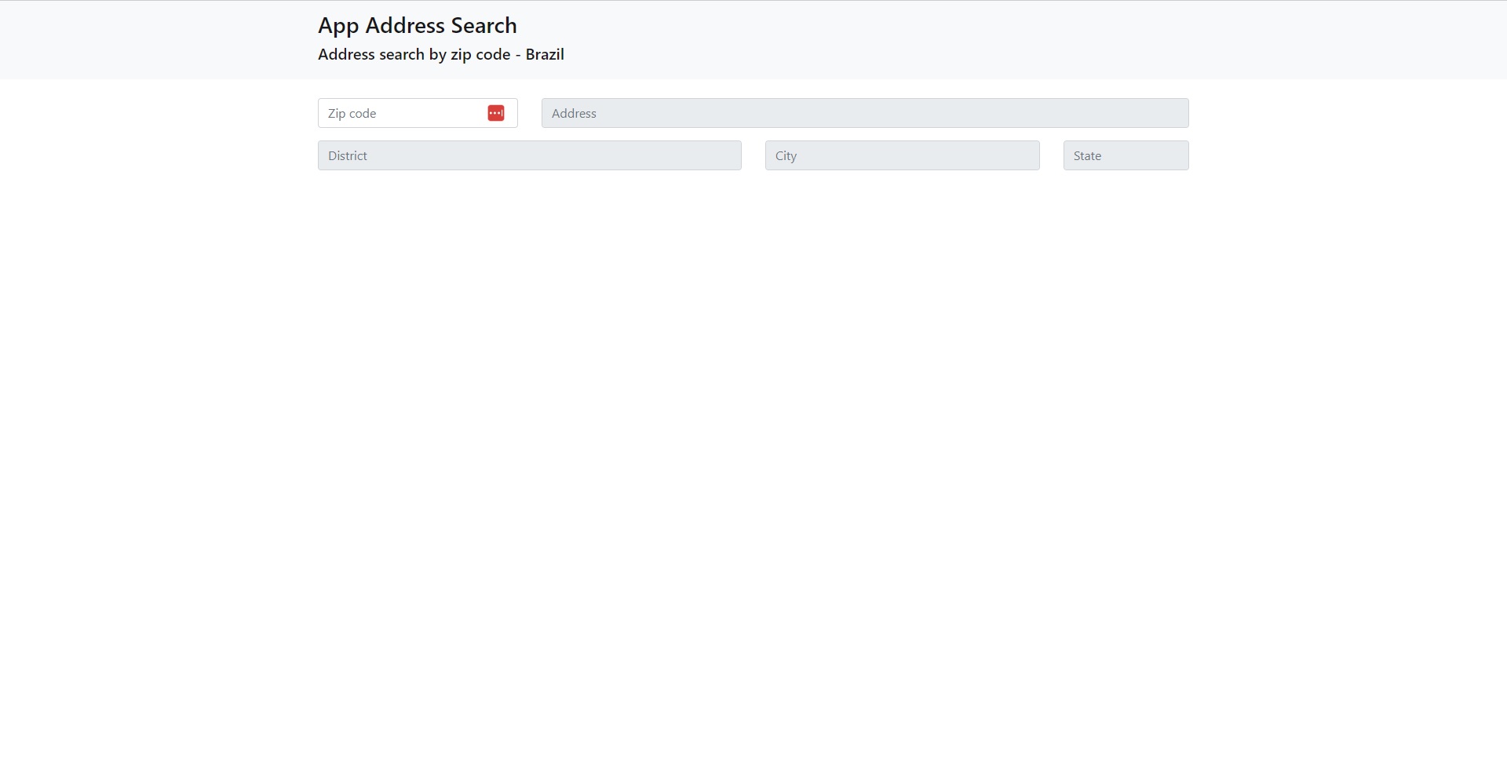Select the City placeholder text
Image resolution: width=1507 pixels, height=769 pixels.
[787, 155]
